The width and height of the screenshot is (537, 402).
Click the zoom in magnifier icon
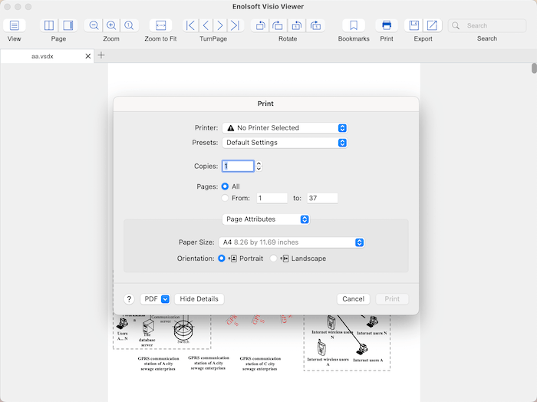pyautogui.click(x=111, y=25)
